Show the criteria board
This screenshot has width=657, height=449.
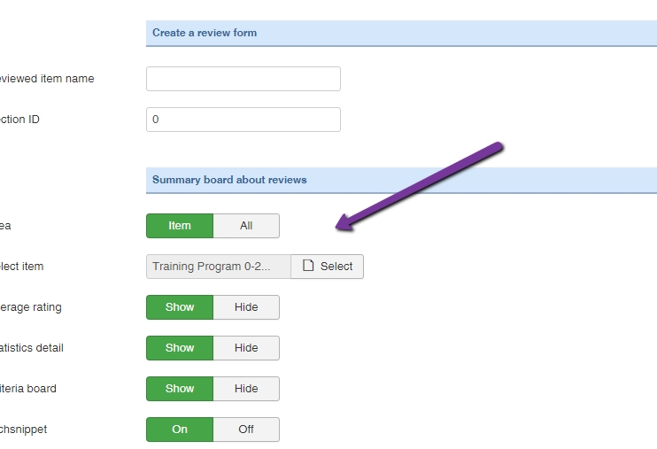pos(180,389)
